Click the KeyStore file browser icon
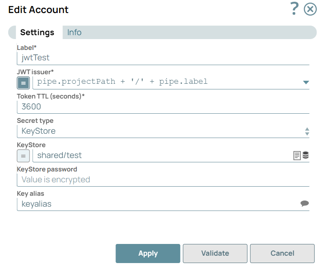 tap(297, 155)
